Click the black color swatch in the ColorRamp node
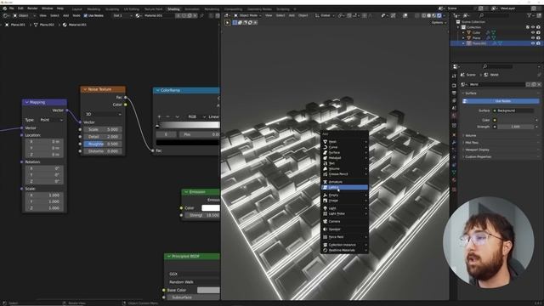The height and width of the screenshot is (306, 544). click(x=188, y=143)
